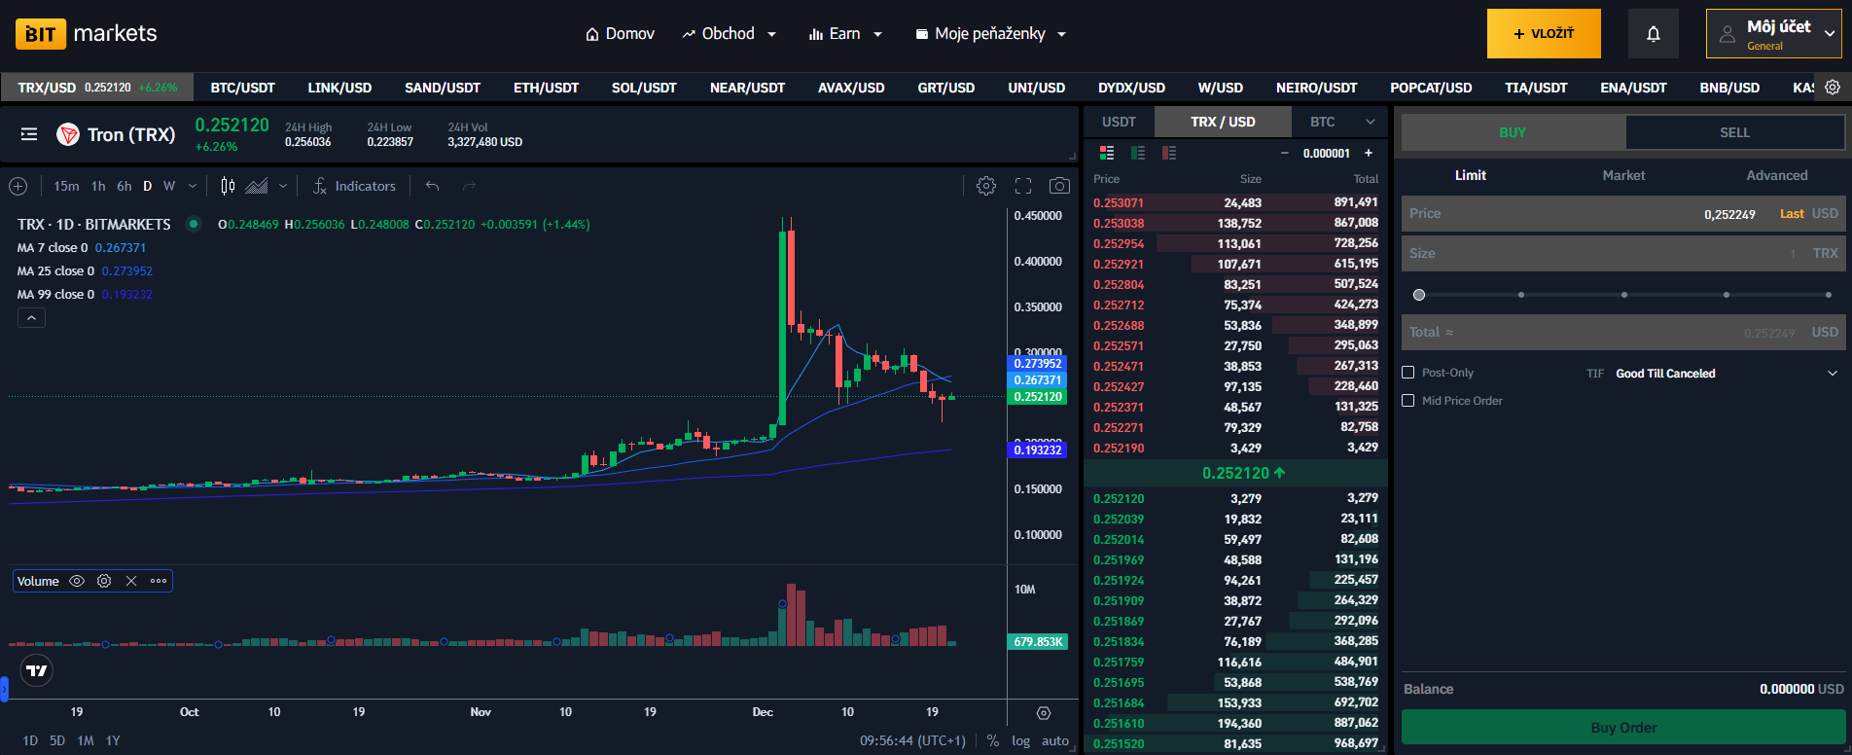Viewport: 1852px width, 755px height.
Task: Expand the order book quote currency chevron
Action: click(1371, 122)
